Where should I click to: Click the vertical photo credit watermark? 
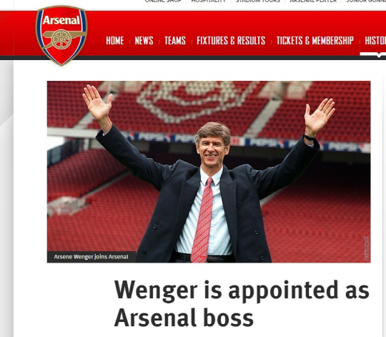click(366, 248)
